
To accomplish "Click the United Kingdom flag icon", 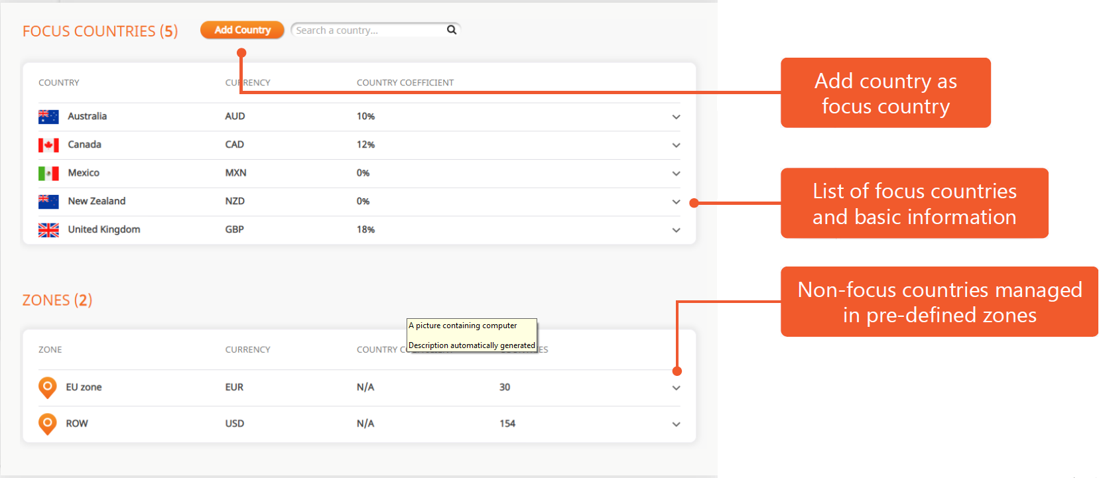I will (x=48, y=230).
